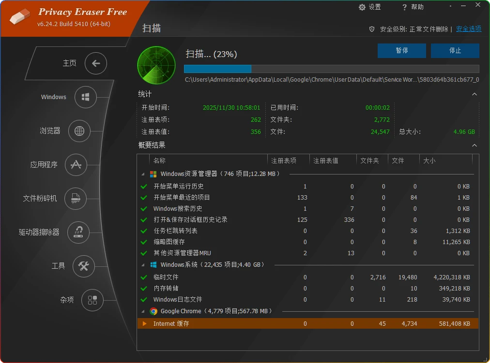This screenshot has width=490, height=363.
Task: Click the checkmark beside 临时文件
Action: (x=144, y=277)
